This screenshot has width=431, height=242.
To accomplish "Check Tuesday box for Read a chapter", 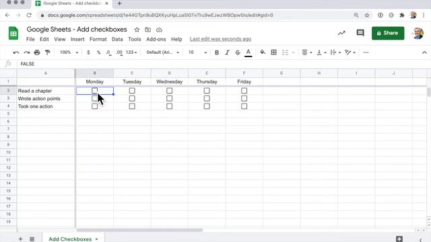I will (x=132, y=91).
